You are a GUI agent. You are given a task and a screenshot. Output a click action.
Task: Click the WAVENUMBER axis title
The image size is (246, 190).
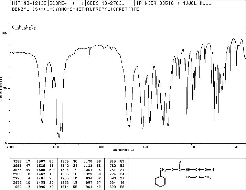pyautogui.click(x=123, y=150)
